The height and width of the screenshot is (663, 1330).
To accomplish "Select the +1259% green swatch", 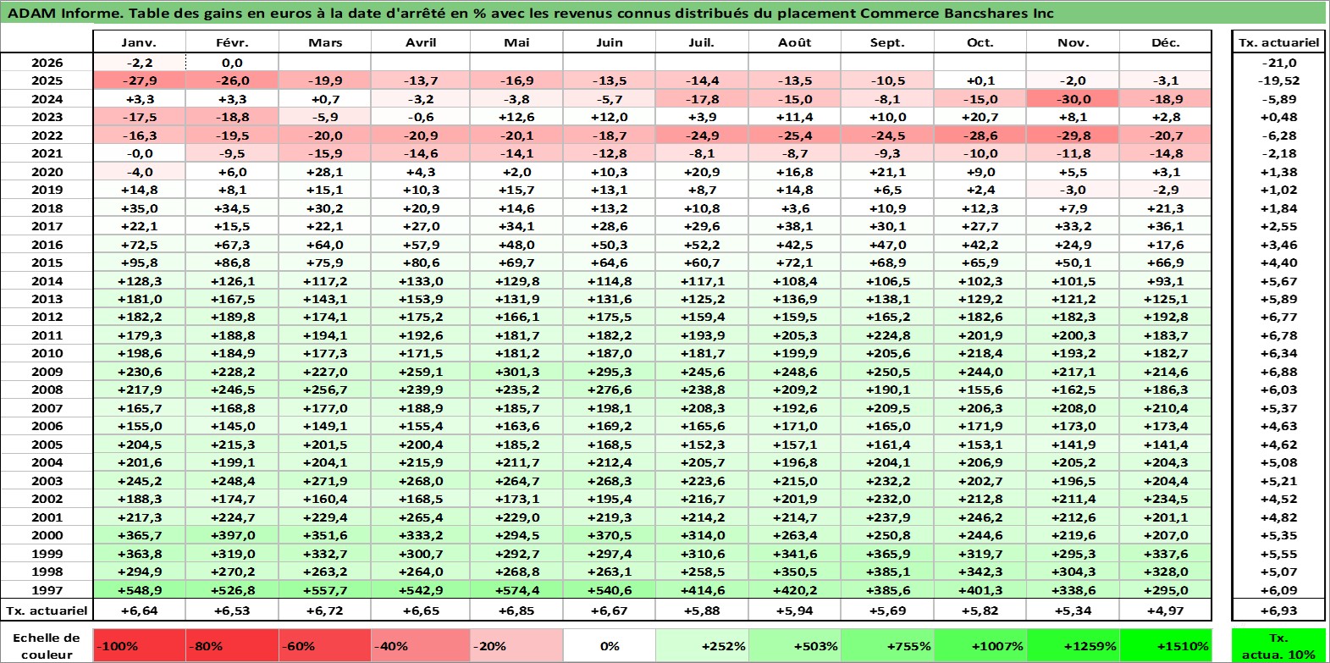I will pos(1073,645).
